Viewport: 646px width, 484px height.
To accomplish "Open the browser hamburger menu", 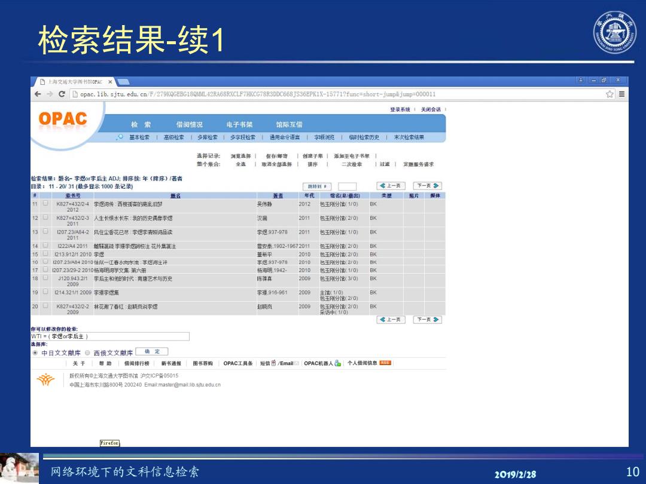I will pyautogui.click(x=621, y=94).
